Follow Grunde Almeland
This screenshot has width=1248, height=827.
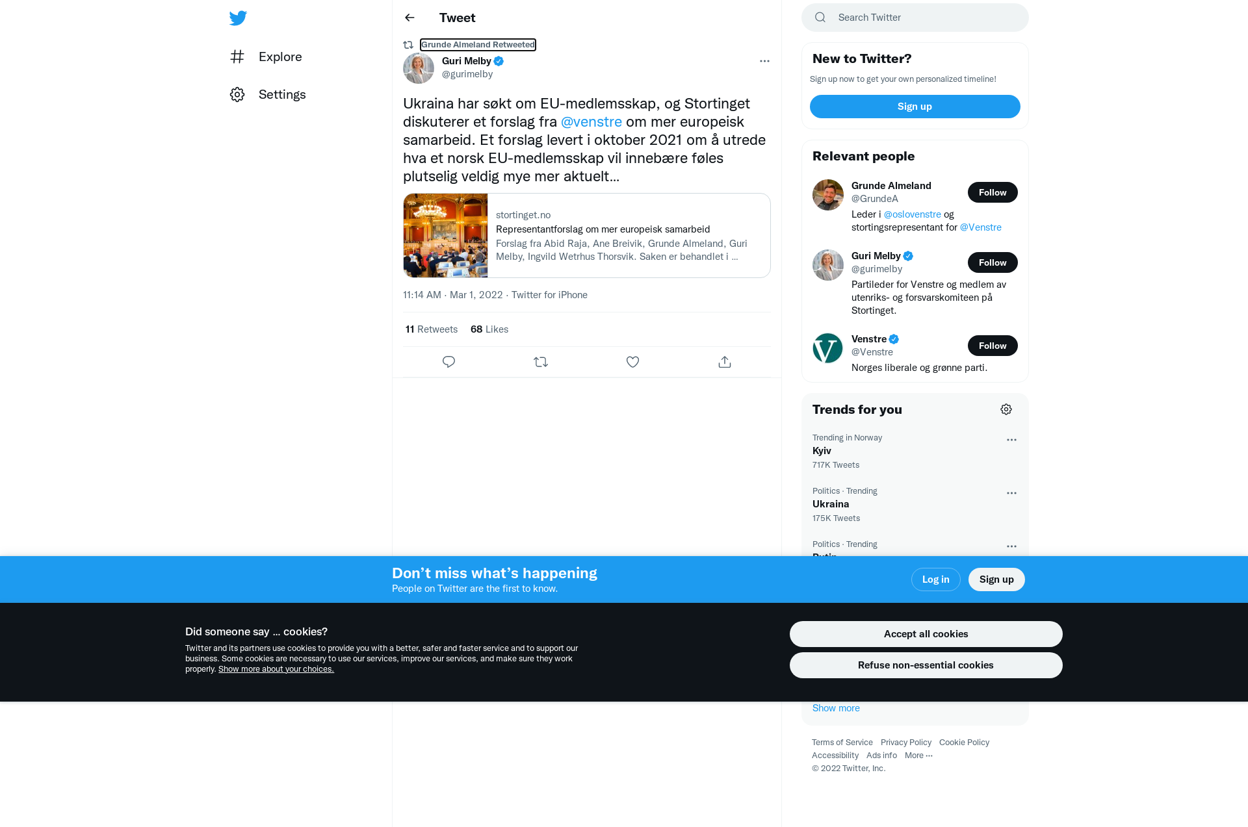click(993, 192)
